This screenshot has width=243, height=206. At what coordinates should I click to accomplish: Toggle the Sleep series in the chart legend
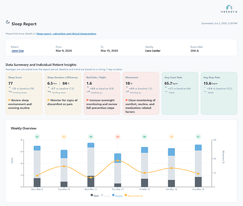click(x=106, y=196)
